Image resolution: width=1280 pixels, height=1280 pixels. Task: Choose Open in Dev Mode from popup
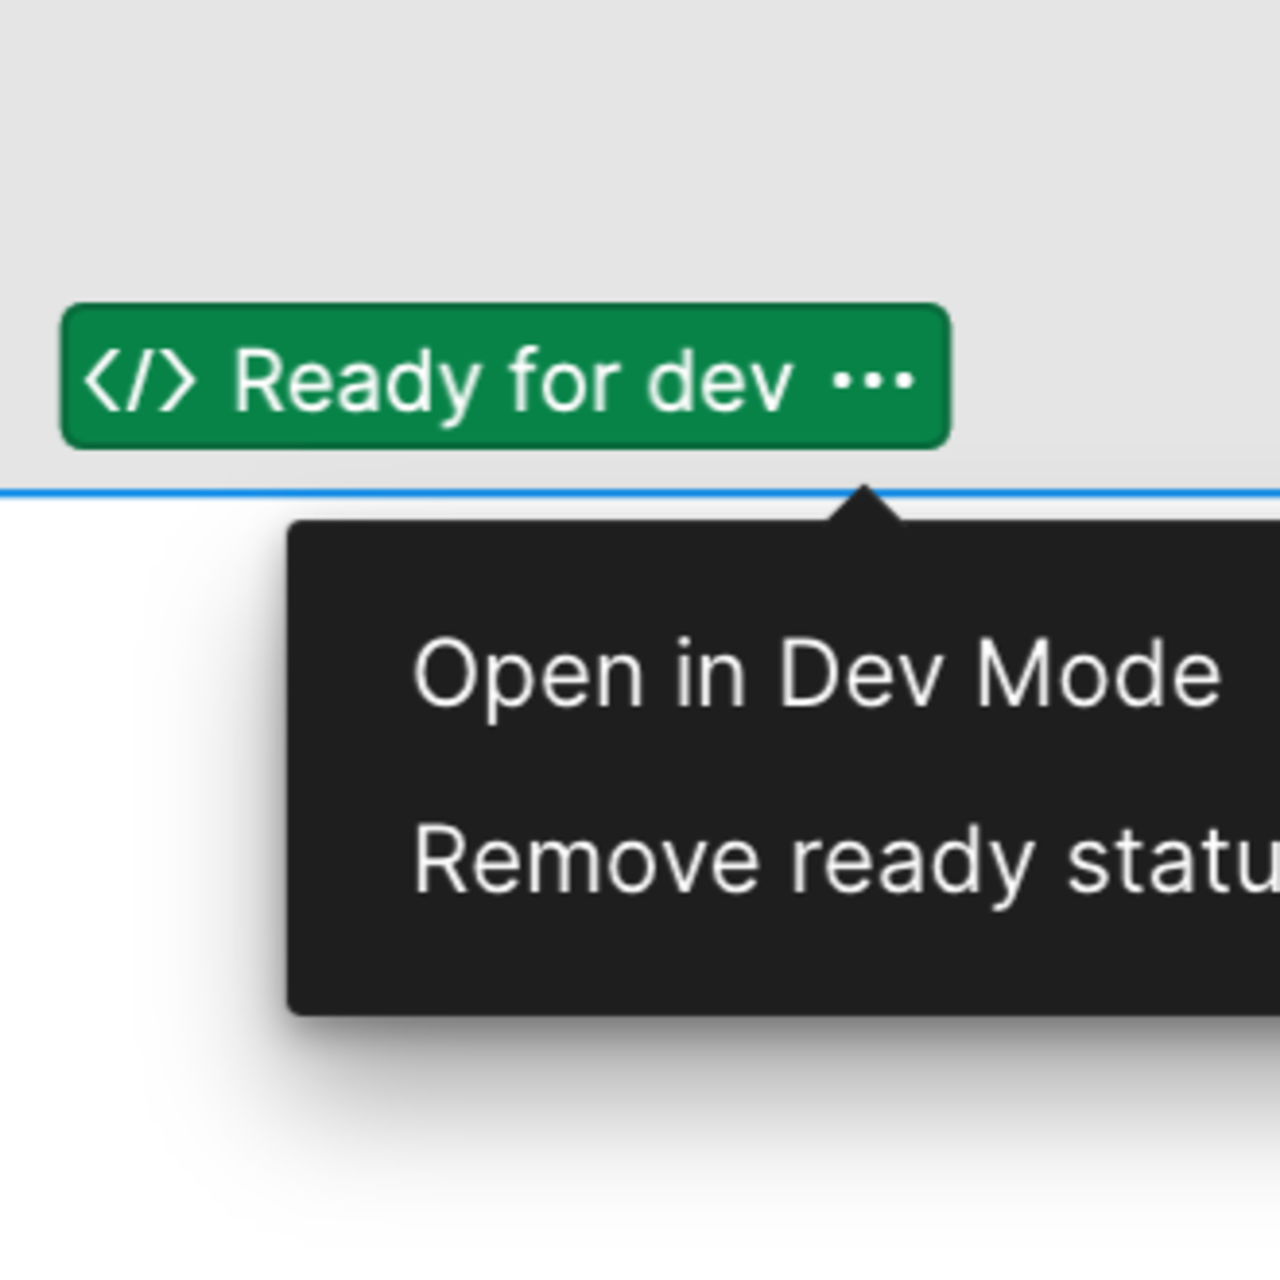[816, 674]
